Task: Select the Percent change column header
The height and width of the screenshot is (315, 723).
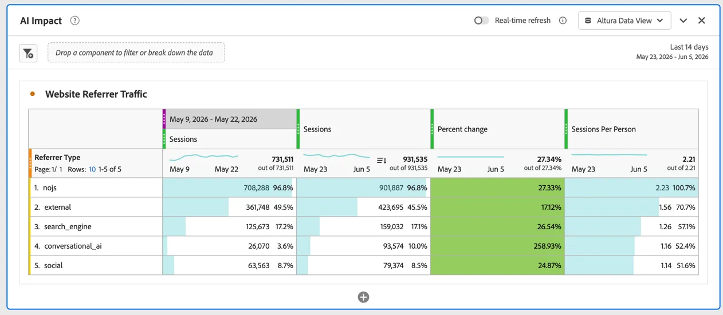Action: [498, 129]
